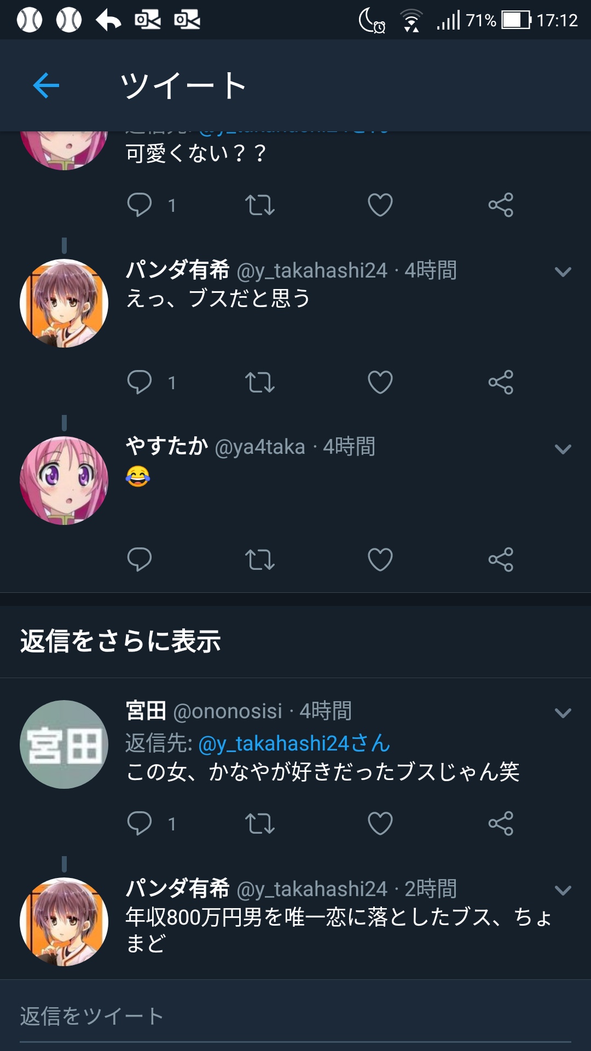The height and width of the screenshot is (1051, 591).
Task: Share the 可愛くない？？ tweet
Action: 501,205
